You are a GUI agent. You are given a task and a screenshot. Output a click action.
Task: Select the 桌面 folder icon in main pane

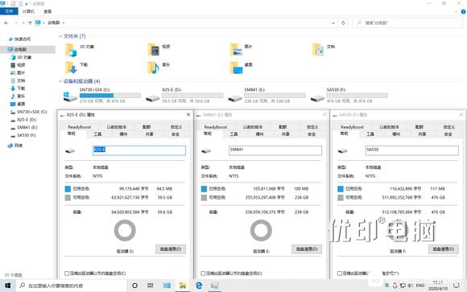pos(236,68)
